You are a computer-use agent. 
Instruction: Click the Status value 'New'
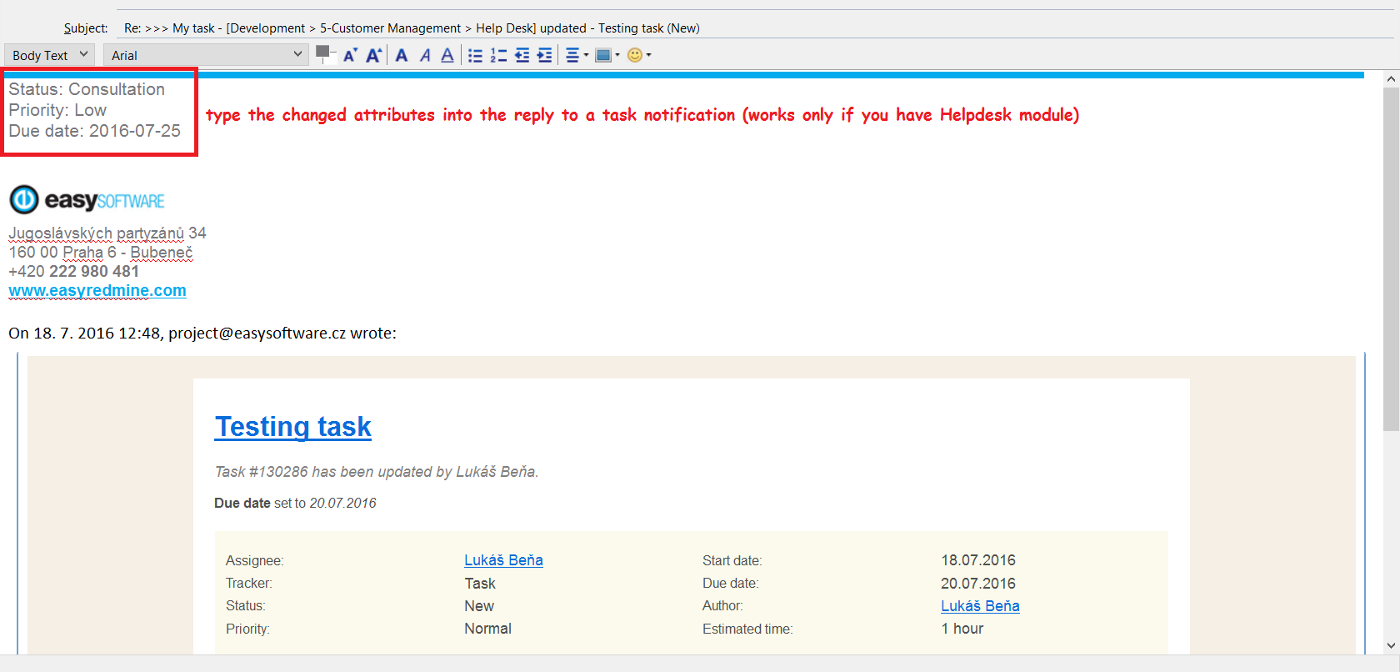(479, 606)
